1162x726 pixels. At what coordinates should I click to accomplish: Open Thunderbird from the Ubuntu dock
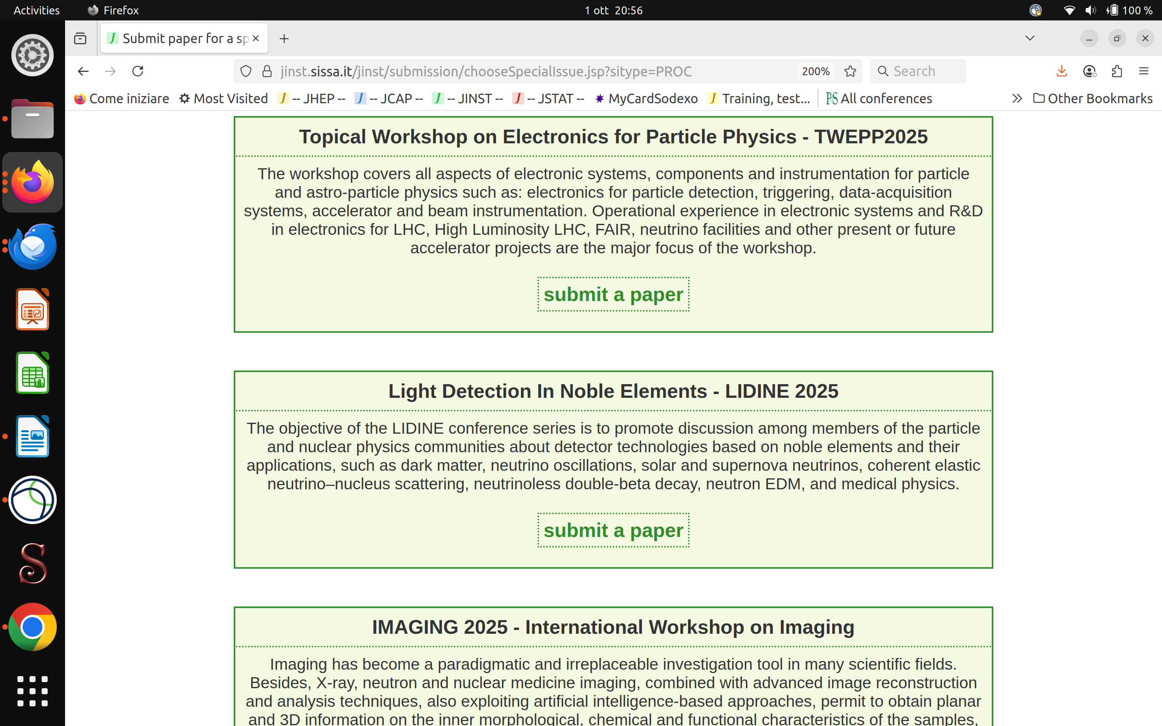[32, 246]
